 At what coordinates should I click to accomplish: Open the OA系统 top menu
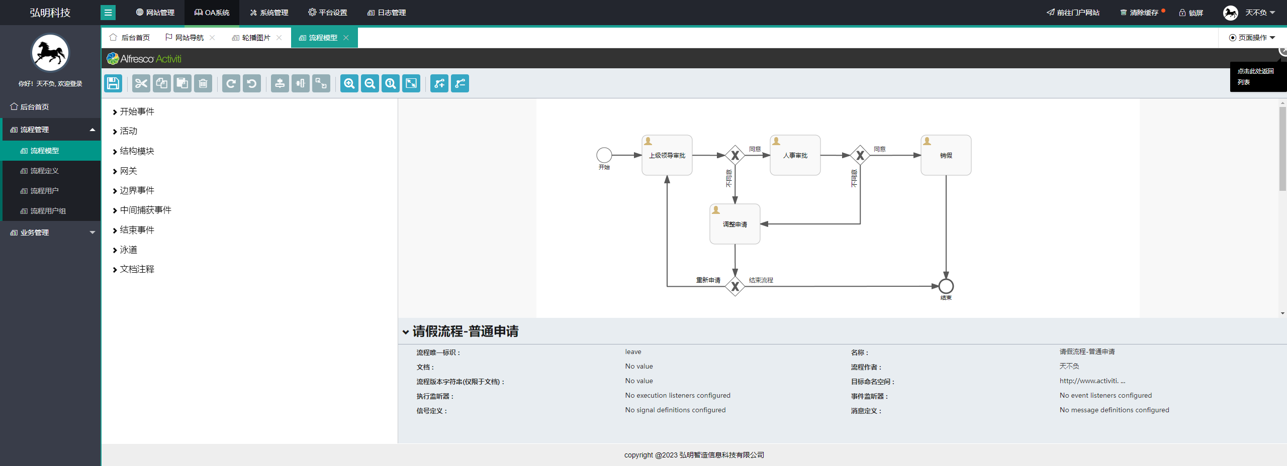click(x=212, y=13)
